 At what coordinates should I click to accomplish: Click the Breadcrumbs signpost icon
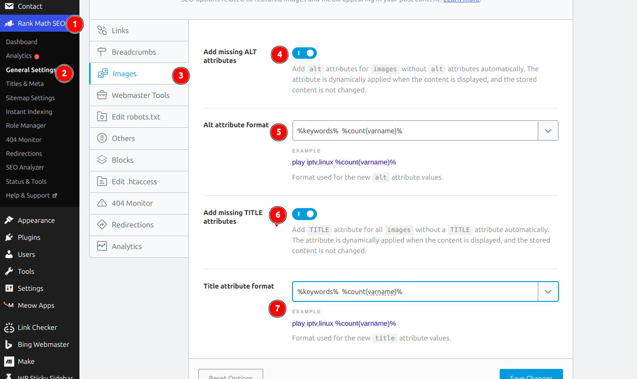pyautogui.click(x=102, y=52)
